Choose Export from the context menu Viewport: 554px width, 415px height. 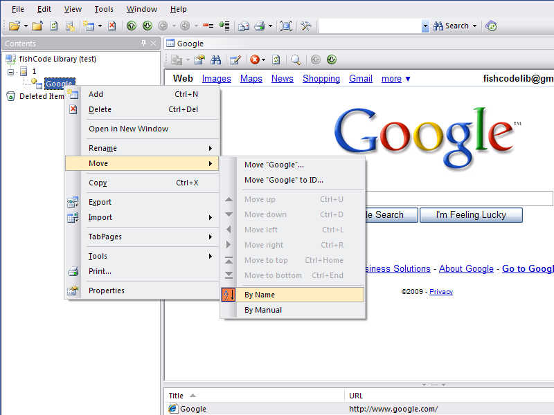tap(143, 202)
